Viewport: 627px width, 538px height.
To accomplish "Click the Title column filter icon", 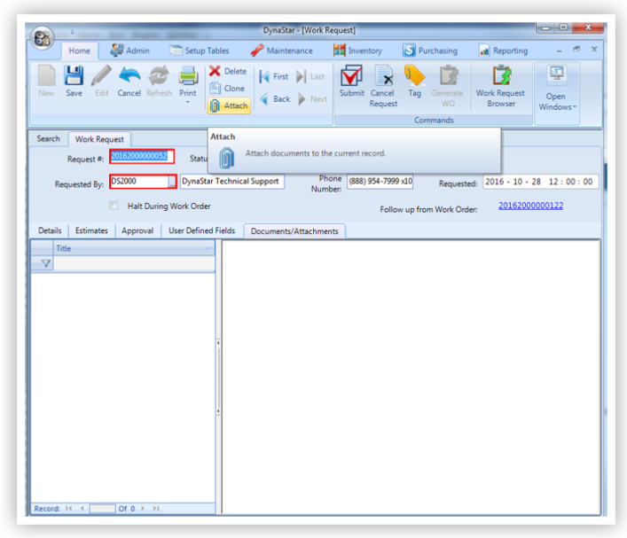I will (x=45, y=263).
